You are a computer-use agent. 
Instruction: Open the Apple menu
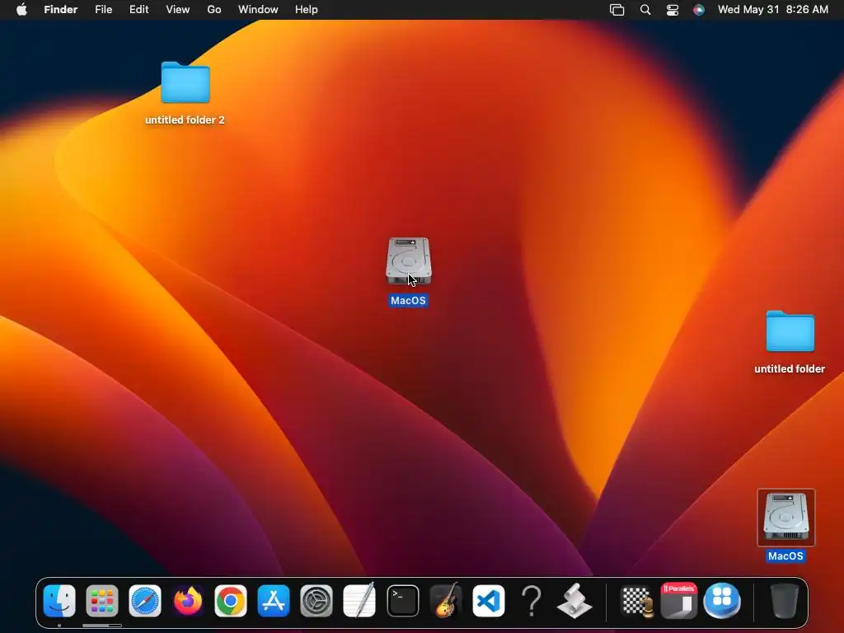click(x=21, y=10)
